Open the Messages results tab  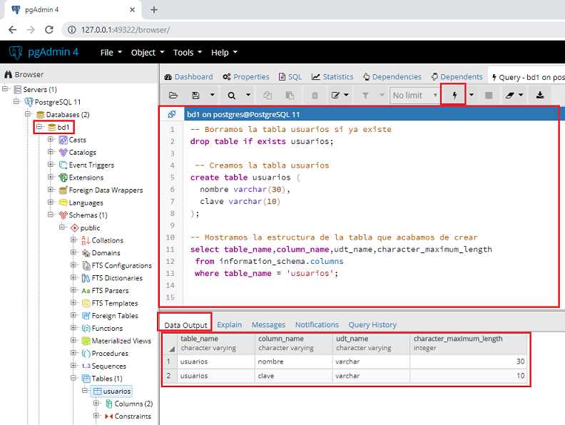(x=268, y=325)
